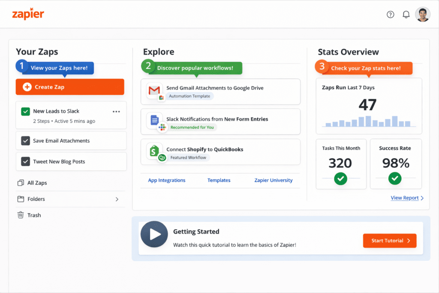The height and width of the screenshot is (293, 439).
Task: Open Trash
Action: point(34,215)
